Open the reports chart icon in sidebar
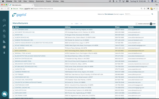The height and width of the screenshot is (99, 159). (x=4, y=42)
